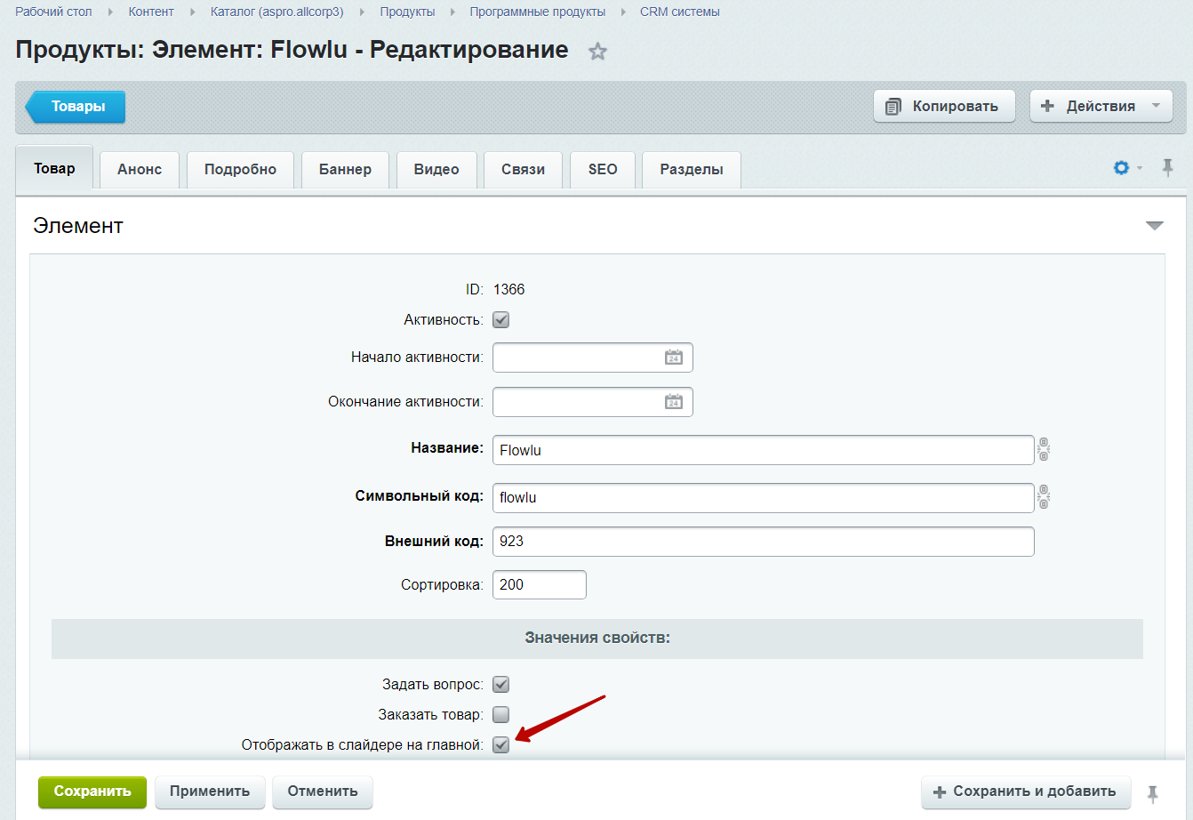Uncheck the Задать вопрос checkbox
The image size is (1193, 820).
(x=501, y=685)
